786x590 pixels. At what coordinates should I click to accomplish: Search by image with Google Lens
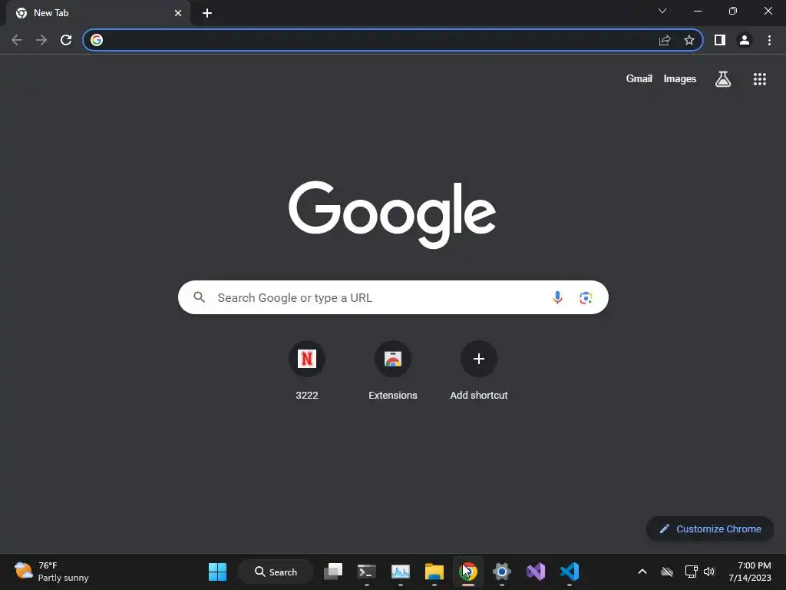(586, 297)
